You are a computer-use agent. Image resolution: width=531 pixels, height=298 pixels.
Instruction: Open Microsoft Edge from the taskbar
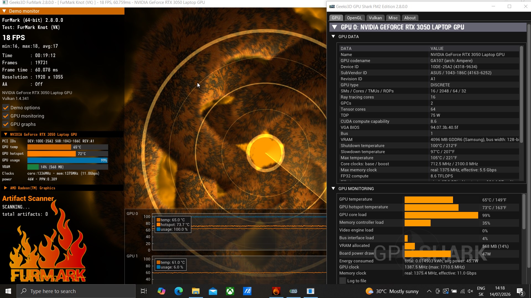pos(178,291)
